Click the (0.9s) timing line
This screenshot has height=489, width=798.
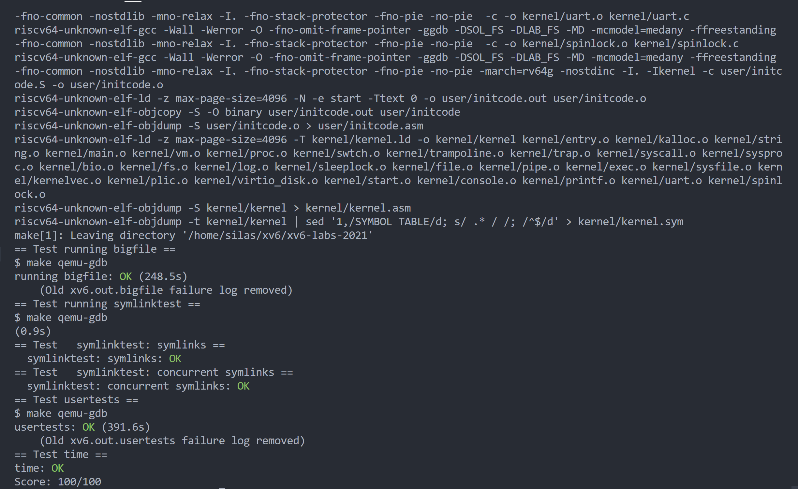point(33,331)
